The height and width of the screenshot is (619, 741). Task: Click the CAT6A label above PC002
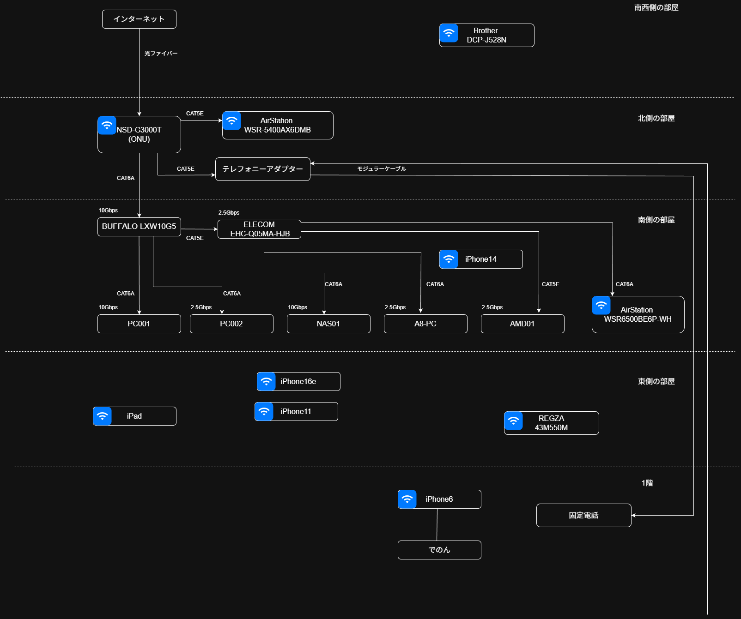(232, 294)
